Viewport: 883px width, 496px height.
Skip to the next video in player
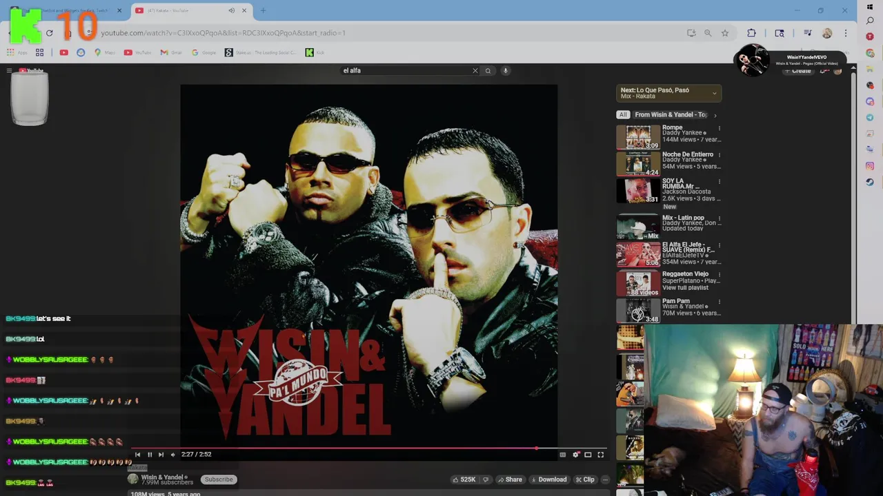tap(161, 455)
